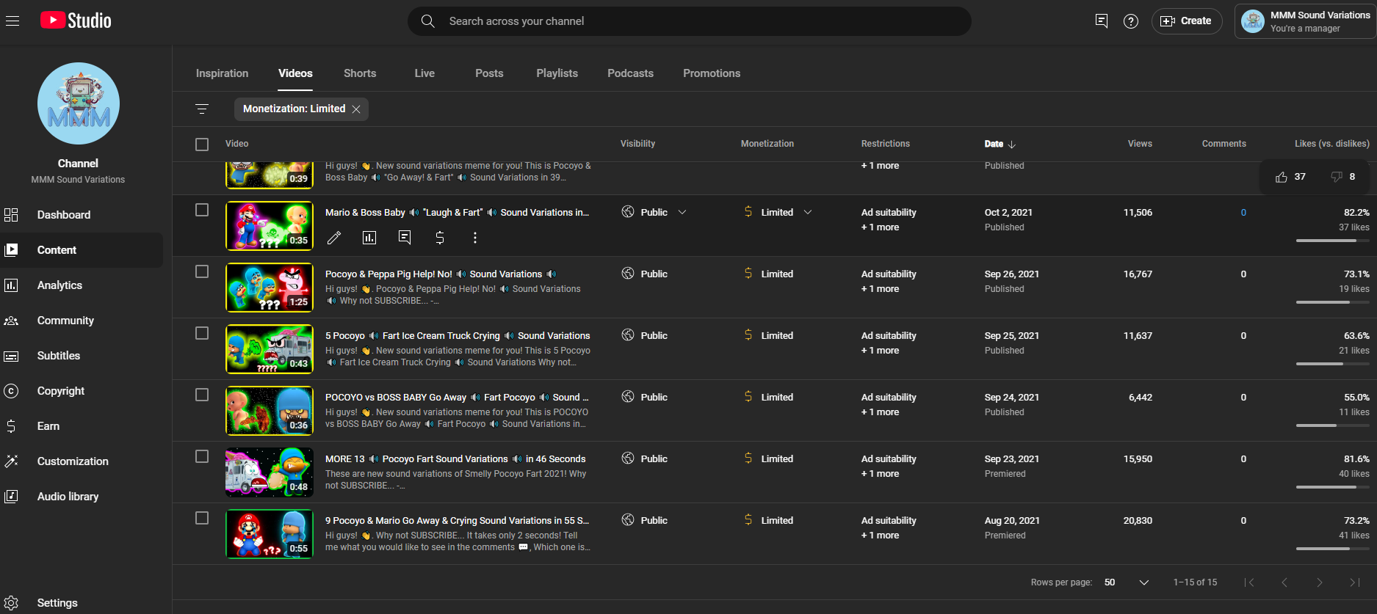
Task: Click the public globe icon for Pocoyo & Peppa Pig
Action: click(x=628, y=274)
